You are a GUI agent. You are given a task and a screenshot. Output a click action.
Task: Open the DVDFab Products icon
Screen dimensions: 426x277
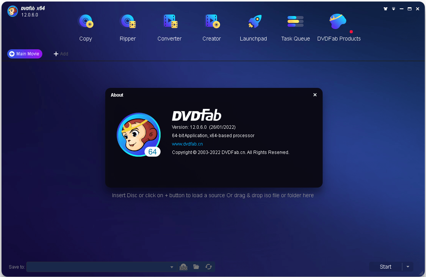click(x=338, y=21)
